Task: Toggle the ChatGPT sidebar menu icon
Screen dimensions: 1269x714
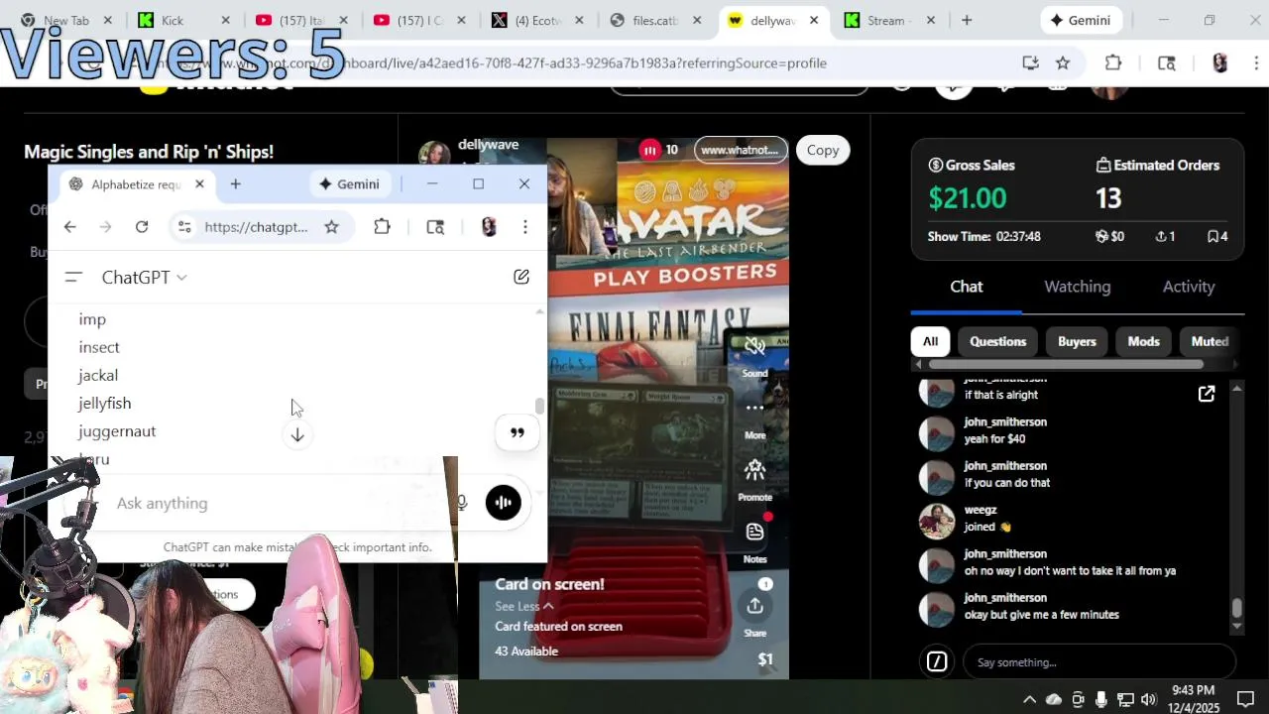Action: (x=72, y=277)
